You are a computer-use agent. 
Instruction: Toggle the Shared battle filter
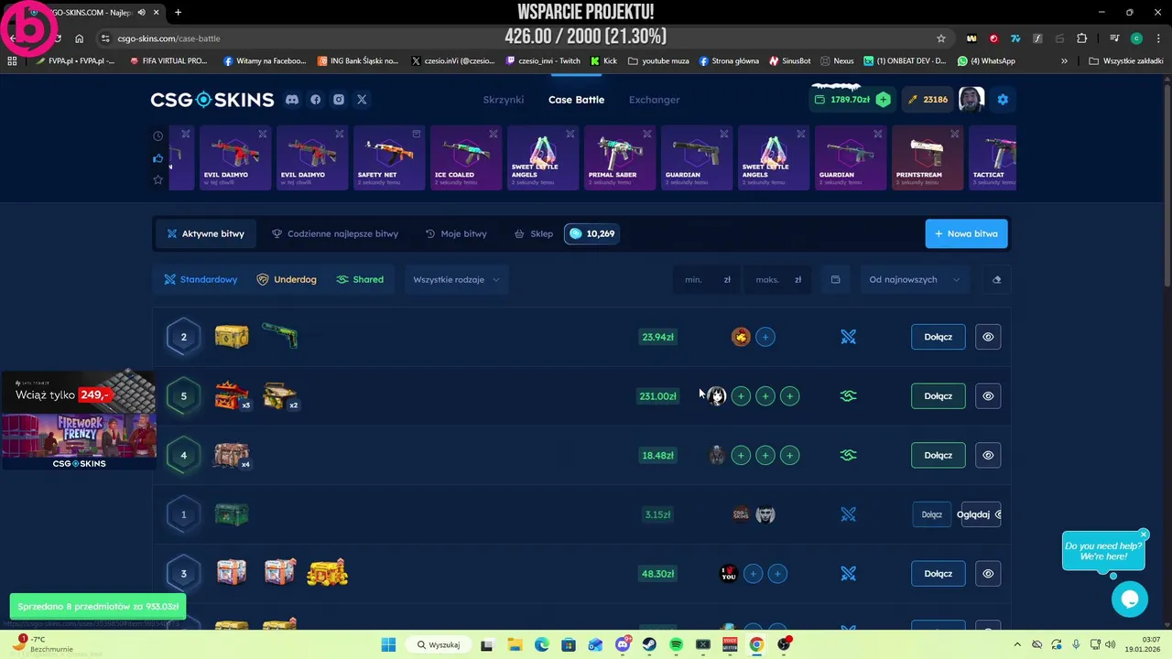tap(360, 279)
